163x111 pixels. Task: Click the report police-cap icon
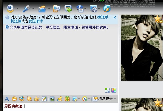[x=80, y=9]
